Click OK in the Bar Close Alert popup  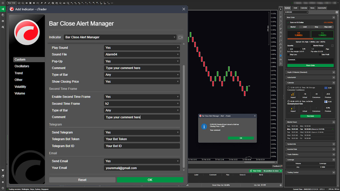[x=241, y=138]
